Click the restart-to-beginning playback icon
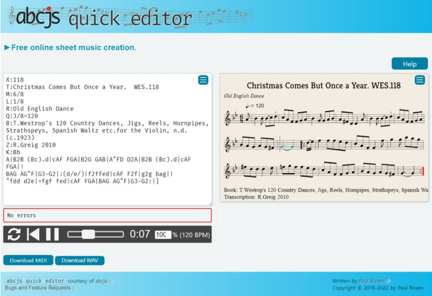432x296 pixels. click(x=33, y=235)
